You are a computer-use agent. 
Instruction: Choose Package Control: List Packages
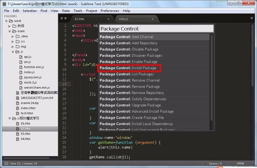point(154,74)
